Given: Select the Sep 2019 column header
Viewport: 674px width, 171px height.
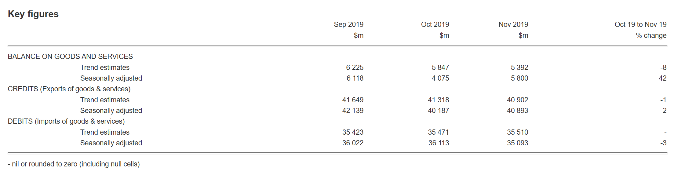Looking at the screenshot, I should pyautogui.click(x=348, y=24).
